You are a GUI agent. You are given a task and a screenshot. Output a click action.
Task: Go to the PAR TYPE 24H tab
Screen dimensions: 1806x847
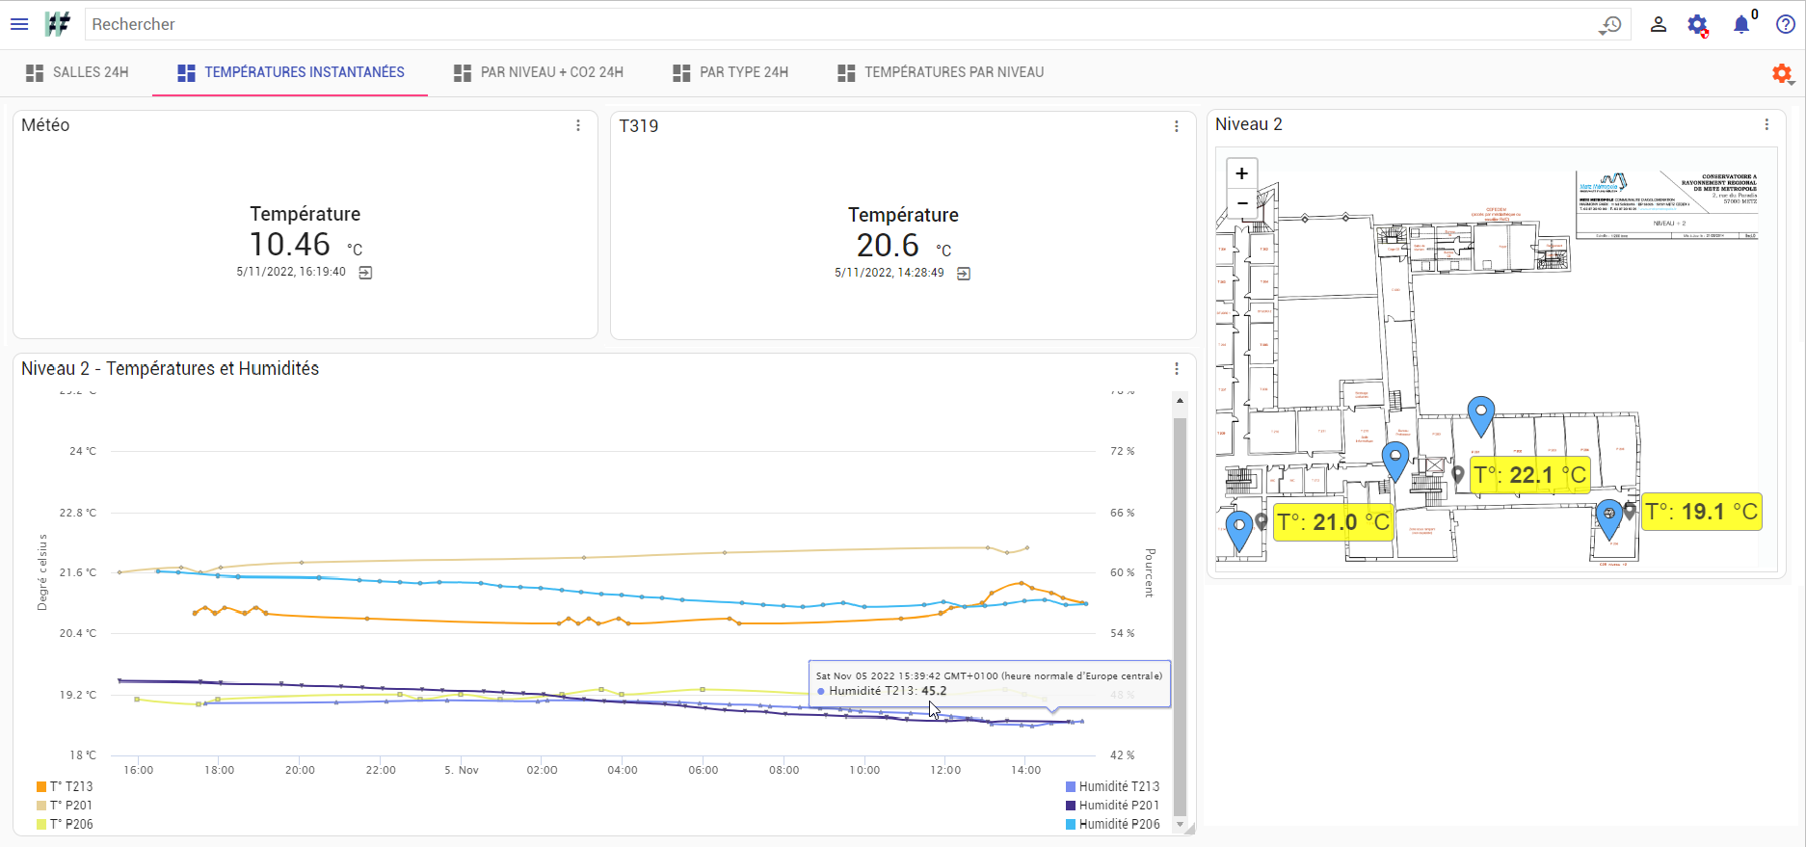click(730, 72)
